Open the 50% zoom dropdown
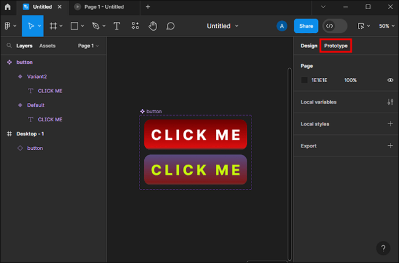This screenshot has height=263, width=399. (386, 26)
